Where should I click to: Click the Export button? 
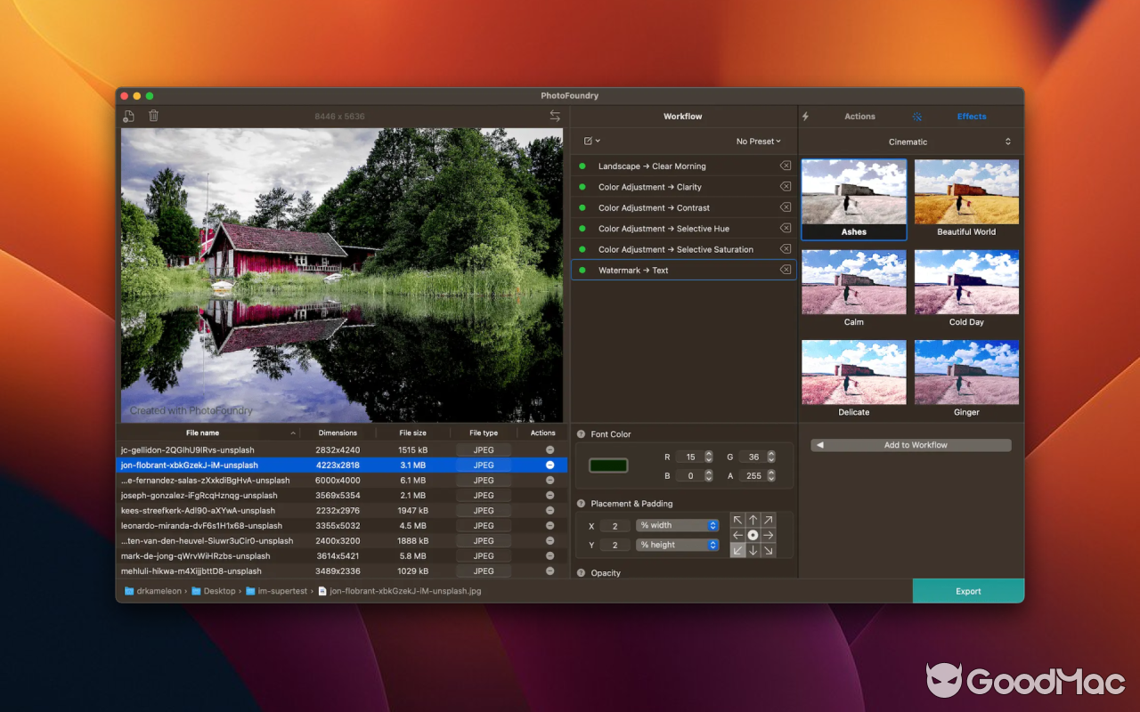coord(968,590)
